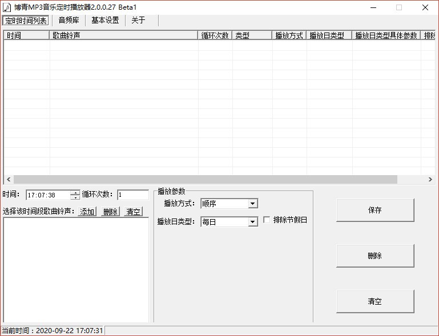The width and height of the screenshot is (439, 336).
Task: Click 添加 to add a song ringtone
Action: tap(87, 212)
